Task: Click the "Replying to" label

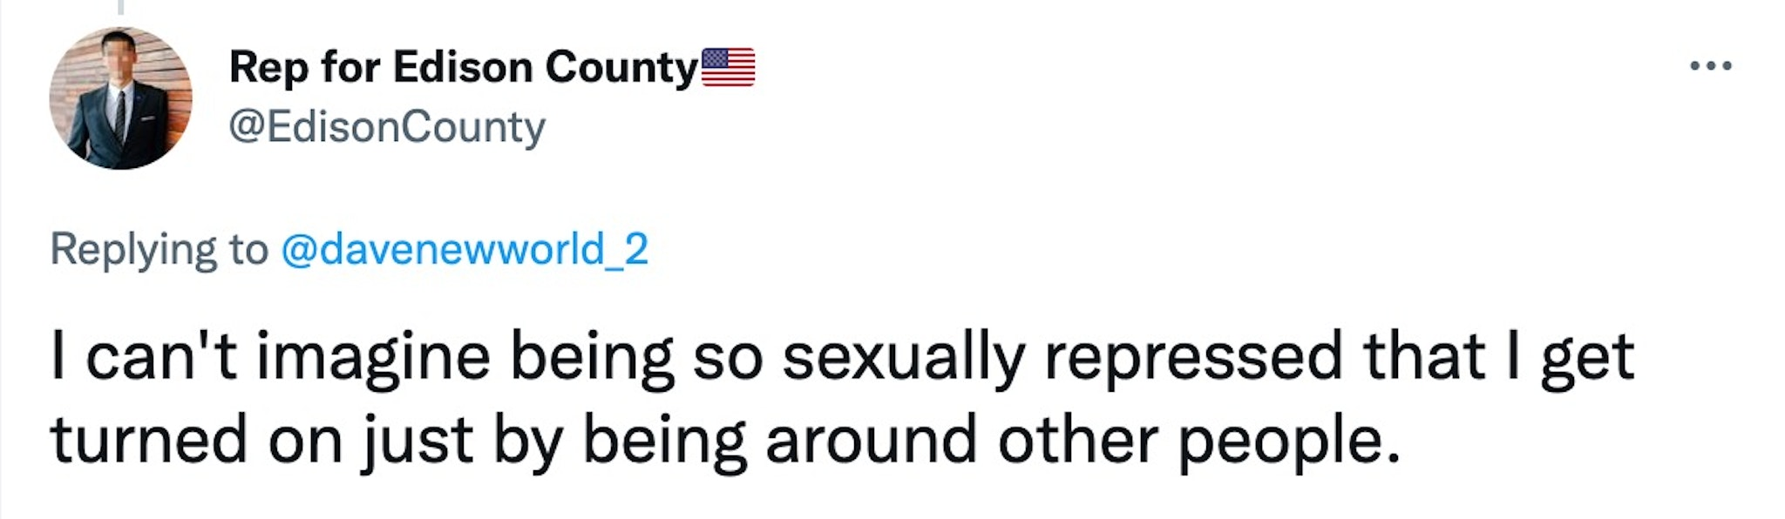Action: click(x=159, y=251)
